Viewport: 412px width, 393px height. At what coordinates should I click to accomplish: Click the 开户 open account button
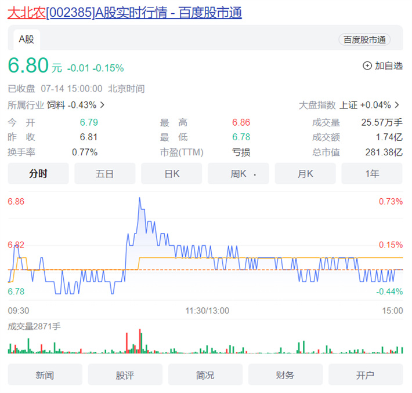pyautogui.click(x=365, y=375)
